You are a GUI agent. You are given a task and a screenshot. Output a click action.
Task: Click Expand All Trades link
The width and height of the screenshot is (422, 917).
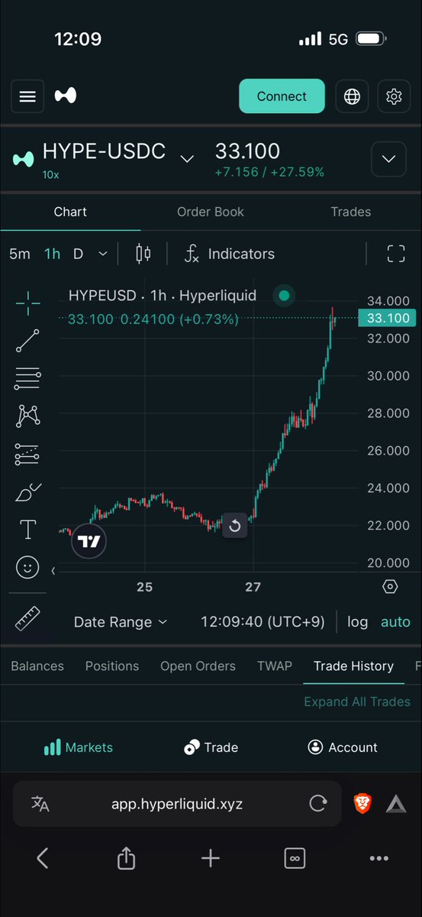pos(357,702)
